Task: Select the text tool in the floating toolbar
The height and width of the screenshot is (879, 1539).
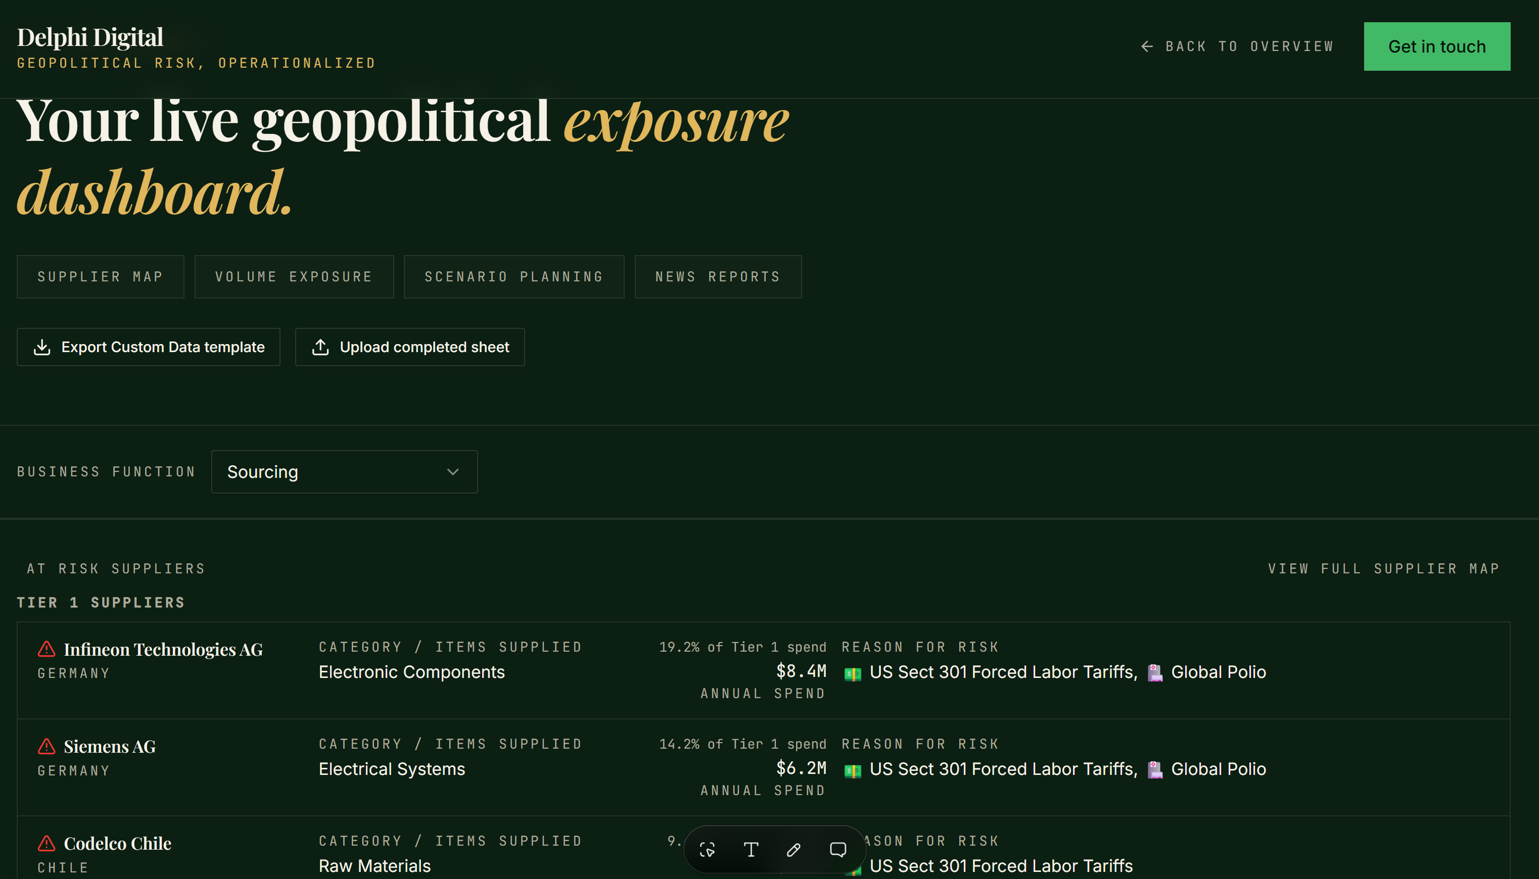Action: tap(751, 849)
